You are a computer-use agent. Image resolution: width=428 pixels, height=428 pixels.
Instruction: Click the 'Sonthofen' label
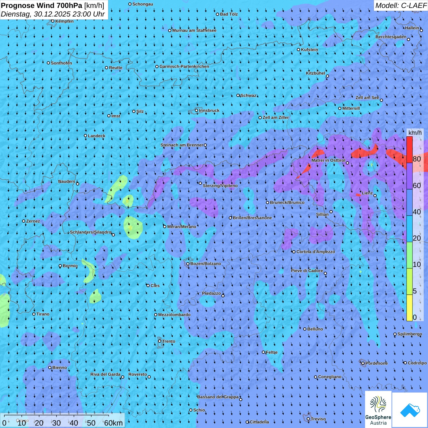61,63
